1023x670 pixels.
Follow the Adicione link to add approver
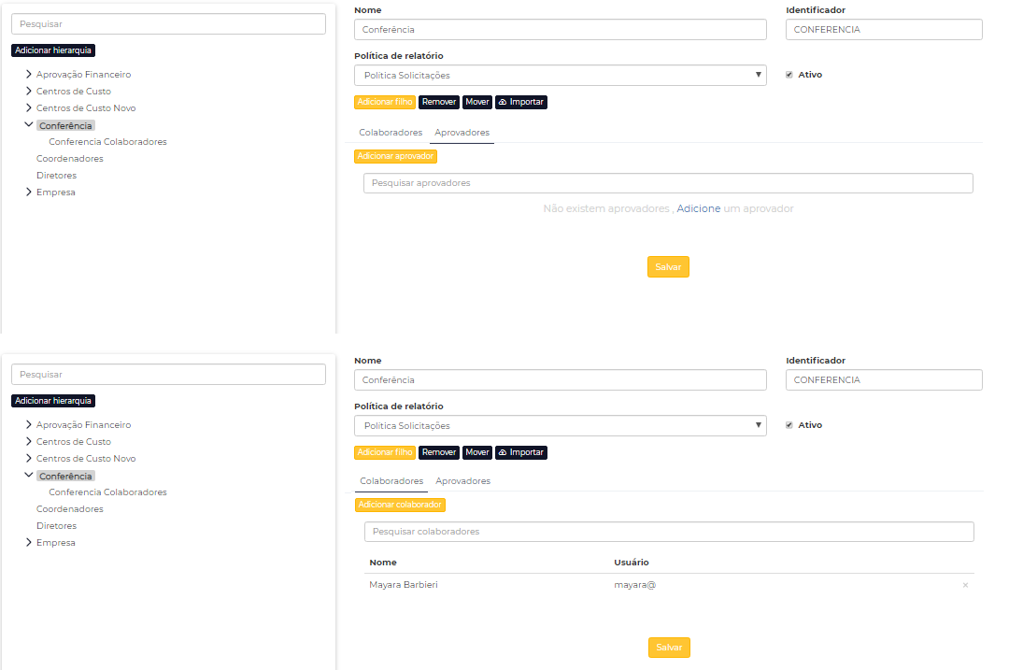click(698, 208)
